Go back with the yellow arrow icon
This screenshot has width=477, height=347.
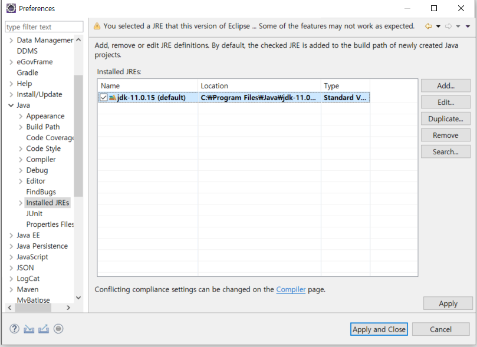[x=429, y=27]
